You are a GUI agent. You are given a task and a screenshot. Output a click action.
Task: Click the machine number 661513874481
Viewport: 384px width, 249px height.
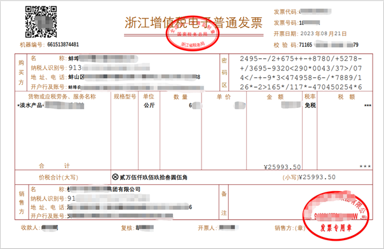tap(63, 44)
